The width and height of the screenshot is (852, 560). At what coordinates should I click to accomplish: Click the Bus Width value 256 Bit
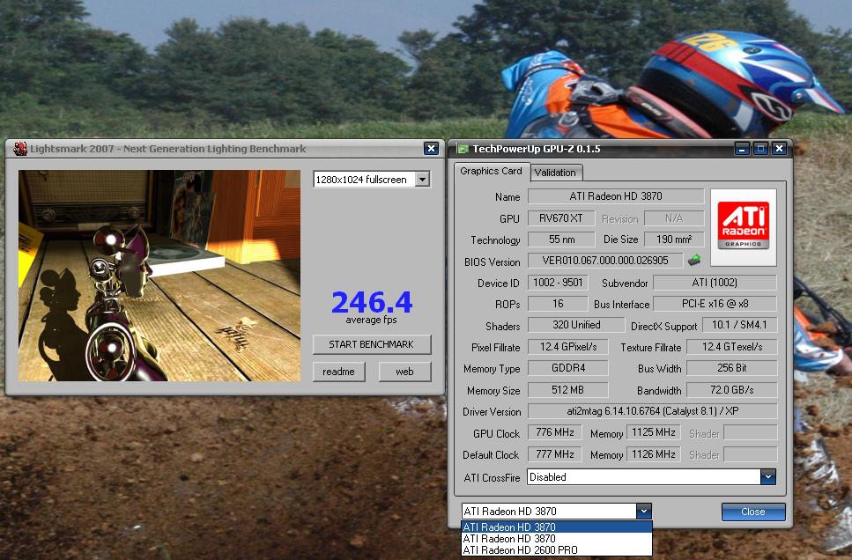[x=732, y=368]
